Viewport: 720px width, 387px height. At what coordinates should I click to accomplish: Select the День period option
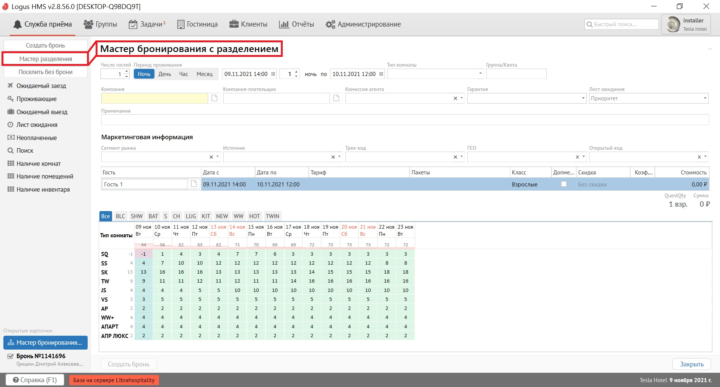pyautogui.click(x=165, y=74)
